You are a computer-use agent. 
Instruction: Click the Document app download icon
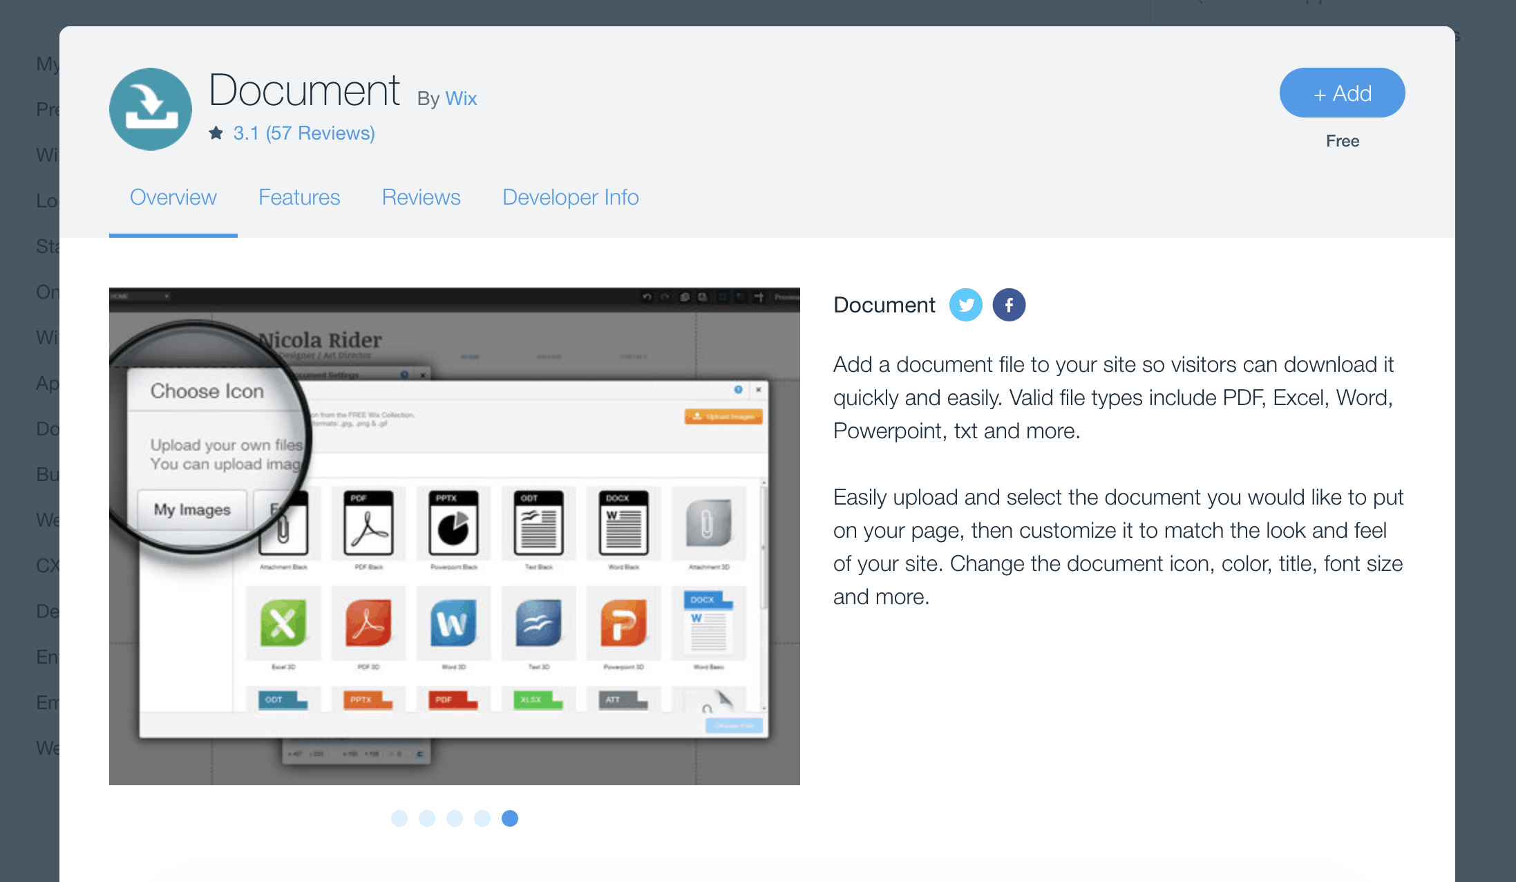pos(151,109)
